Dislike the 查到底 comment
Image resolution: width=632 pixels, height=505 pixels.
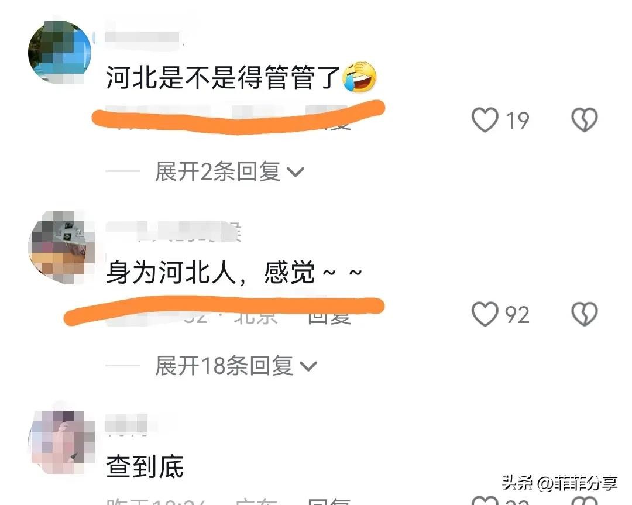[x=584, y=501]
